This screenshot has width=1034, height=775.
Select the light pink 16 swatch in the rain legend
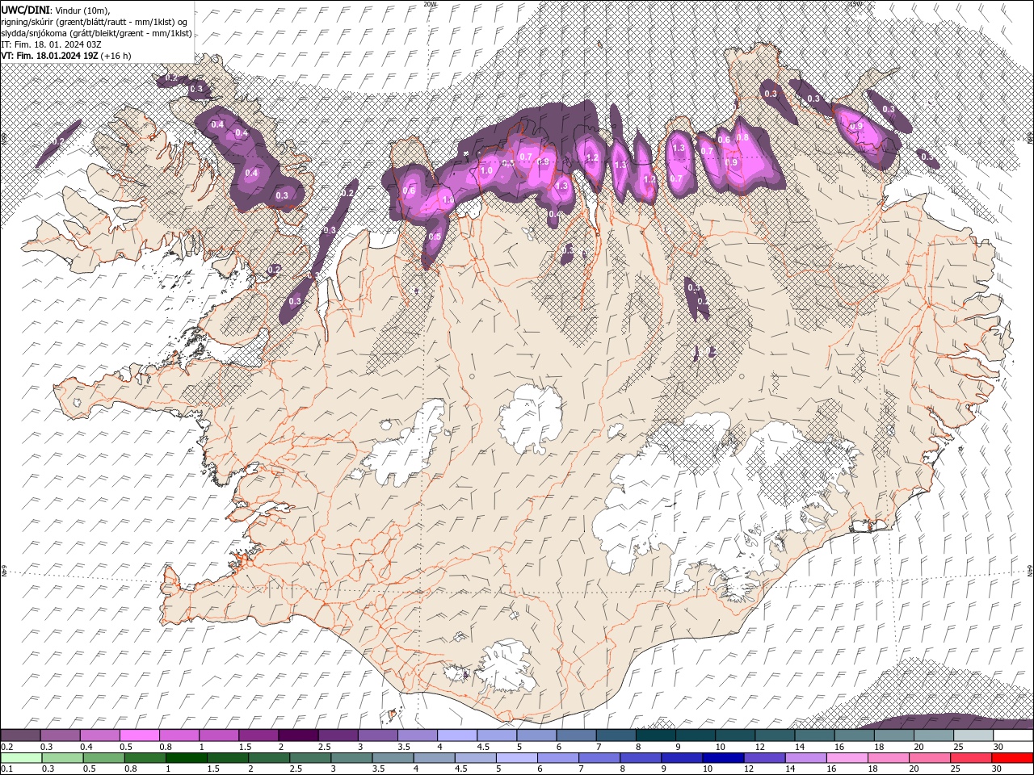point(847,758)
